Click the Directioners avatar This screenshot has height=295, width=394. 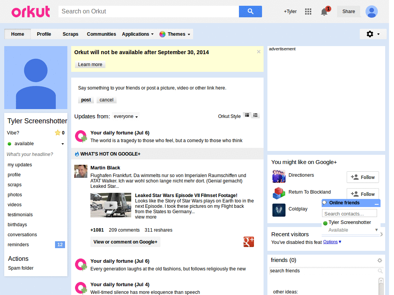(x=279, y=176)
